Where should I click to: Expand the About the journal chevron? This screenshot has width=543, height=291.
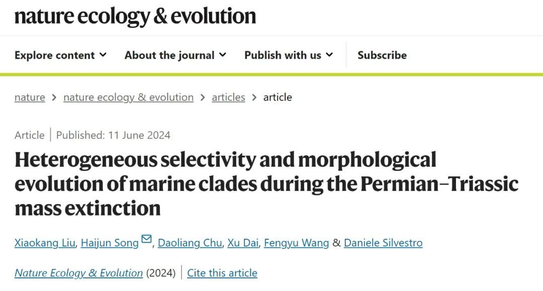click(223, 55)
